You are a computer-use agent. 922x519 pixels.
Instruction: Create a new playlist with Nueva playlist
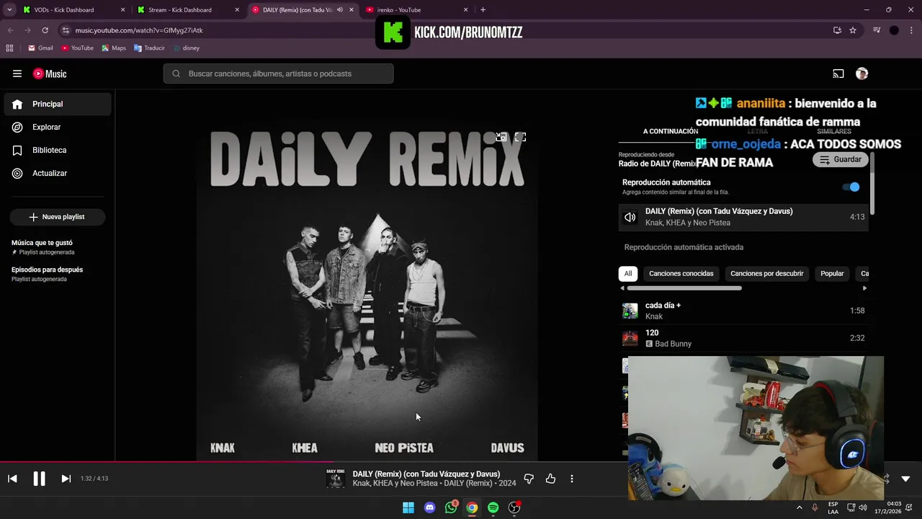click(57, 217)
